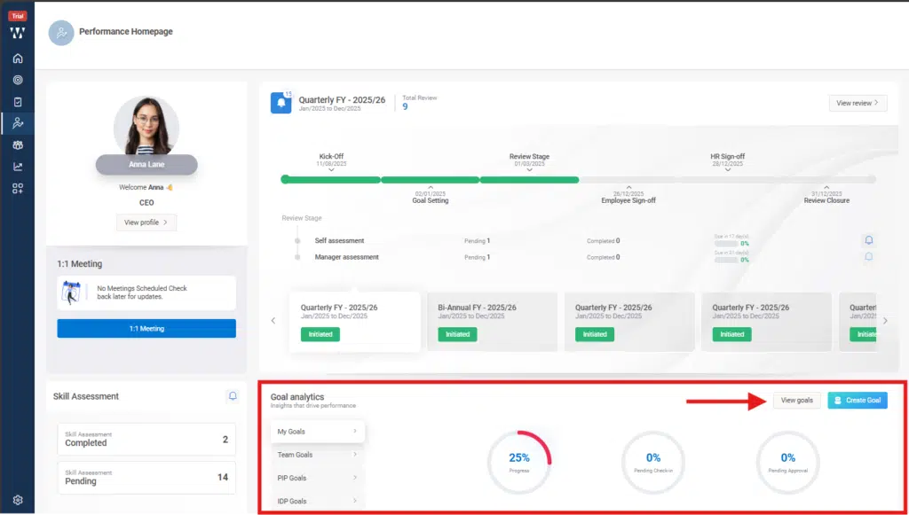Click the Self assessment reminder bell icon
Screen dimensions: 909x515
[869, 239]
